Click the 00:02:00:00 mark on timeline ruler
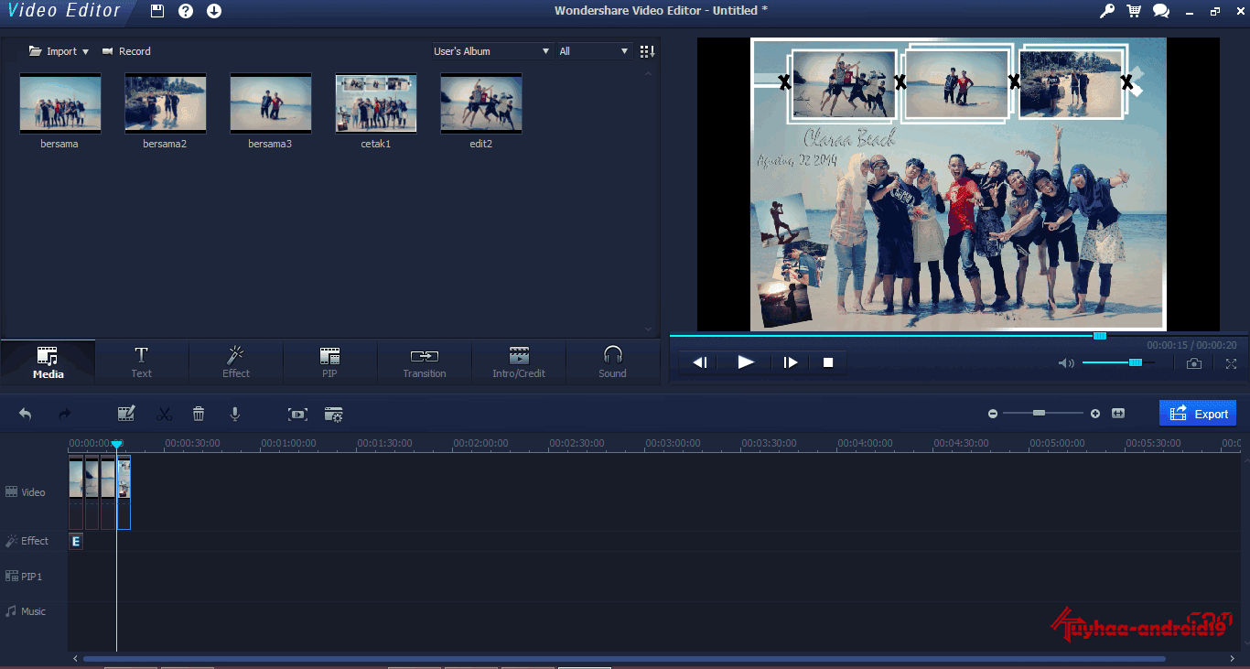This screenshot has width=1250, height=669. tap(480, 443)
